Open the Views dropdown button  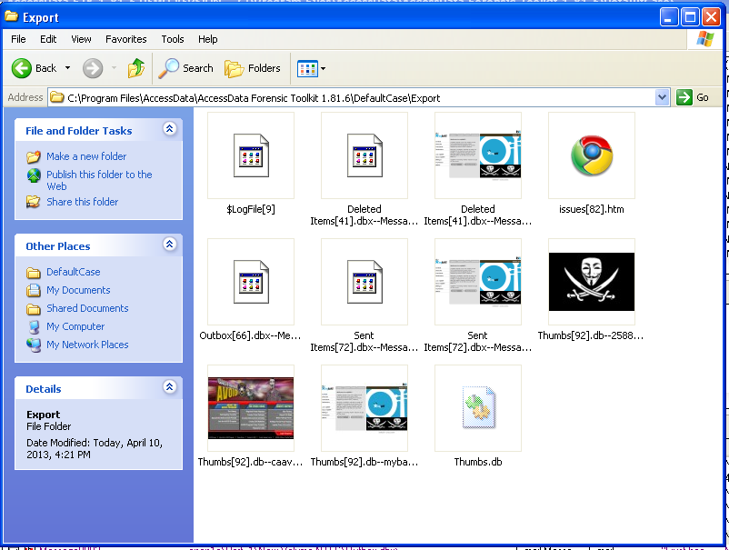[x=311, y=68]
